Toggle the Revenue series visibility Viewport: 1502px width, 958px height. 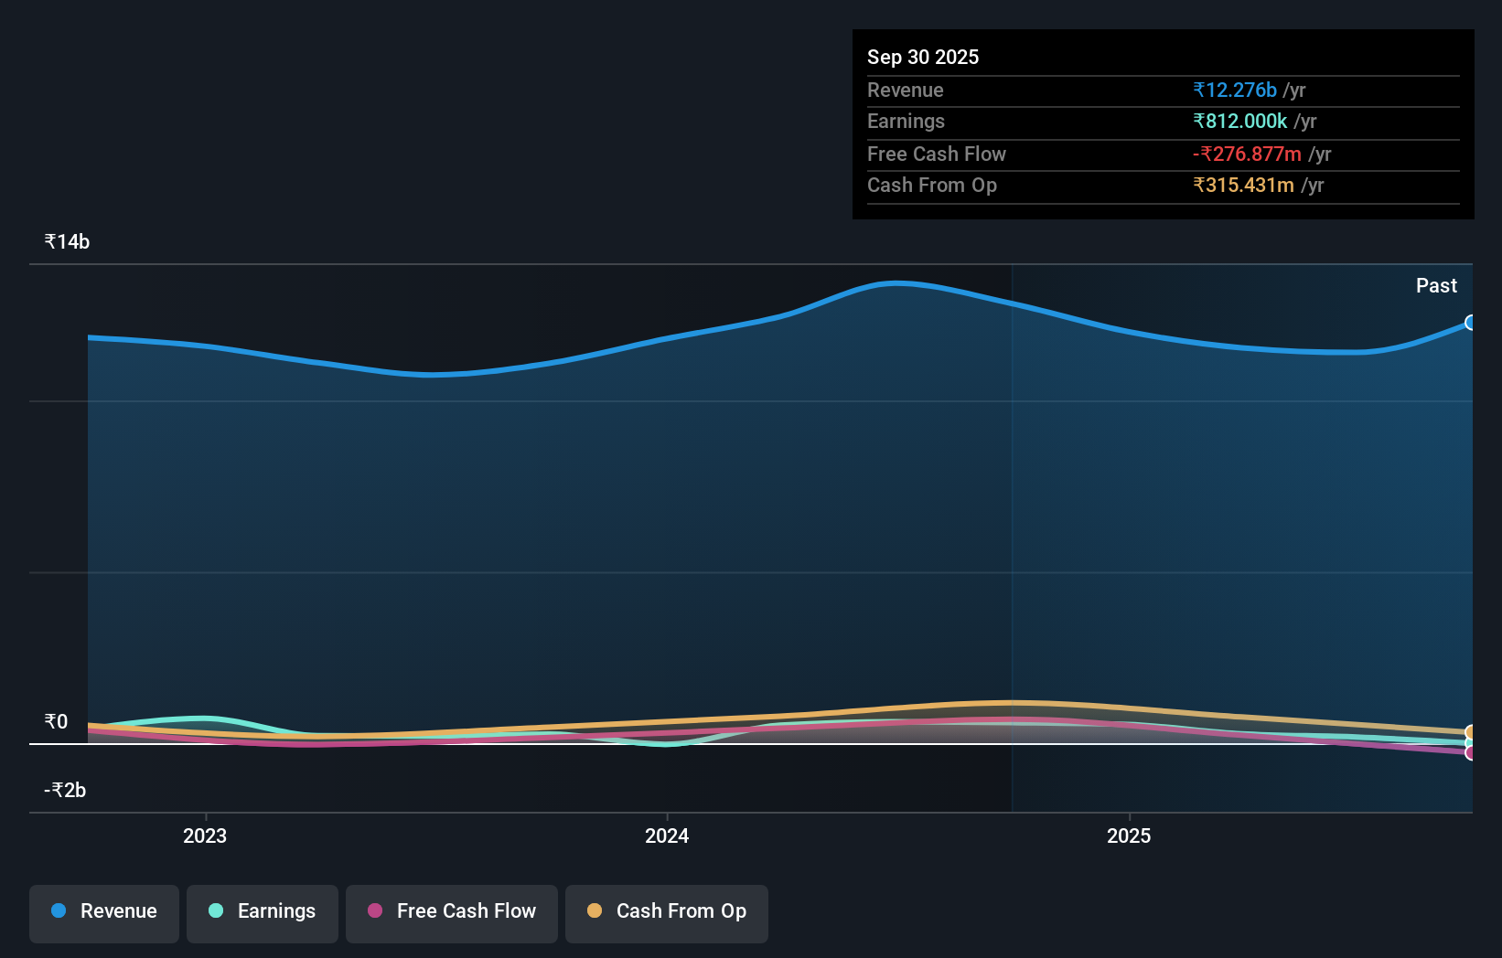(x=103, y=913)
